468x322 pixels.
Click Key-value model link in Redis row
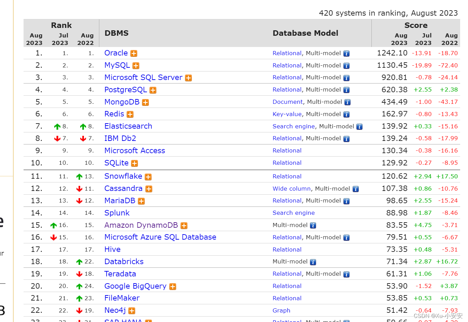click(287, 114)
